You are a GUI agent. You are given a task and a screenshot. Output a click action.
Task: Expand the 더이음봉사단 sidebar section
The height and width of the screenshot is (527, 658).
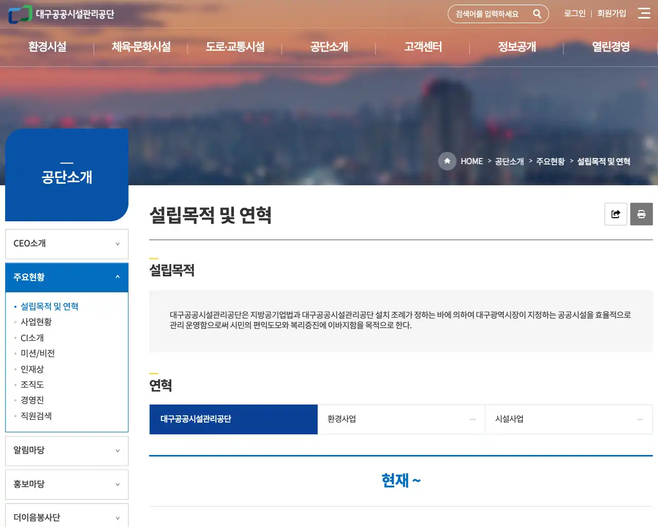coord(66,518)
